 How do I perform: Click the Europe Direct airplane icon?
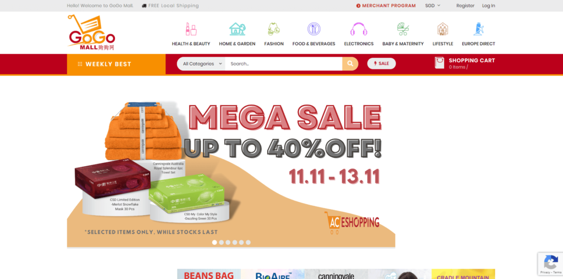click(x=478, y=29)
